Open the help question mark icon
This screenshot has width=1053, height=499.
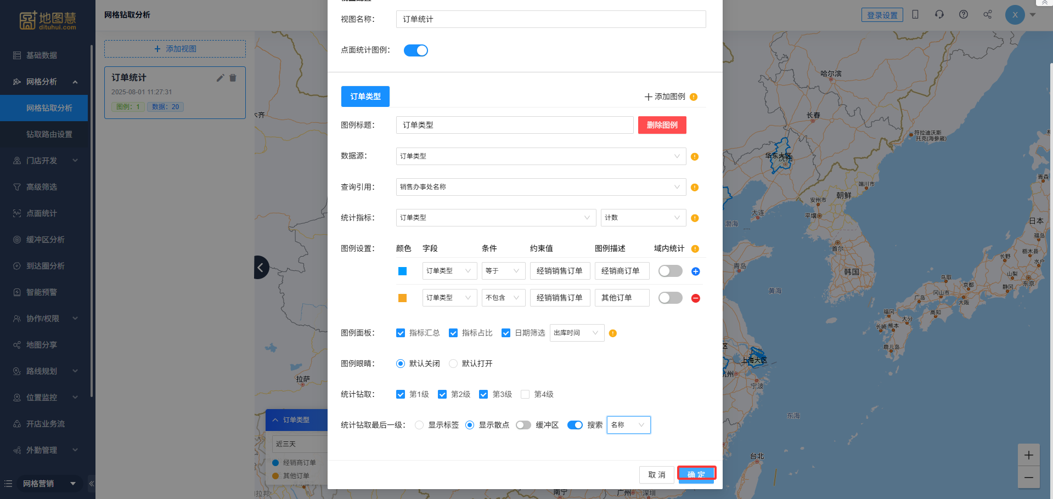(963, 15)
